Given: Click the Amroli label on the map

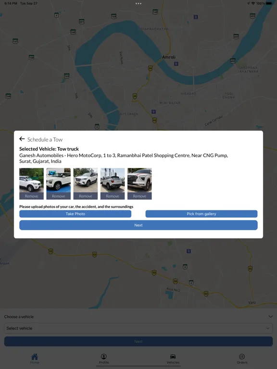Looking at the screenshot, I should [x=169, y=57].
